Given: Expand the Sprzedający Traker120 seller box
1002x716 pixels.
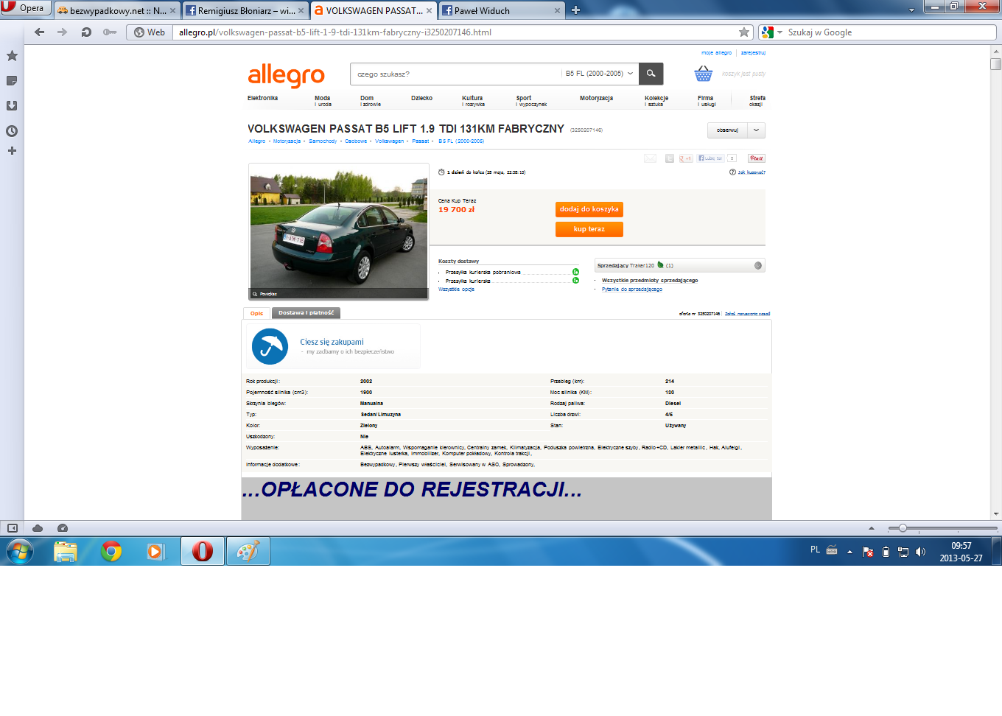Looking at the screenshot, I should coord(679,265).
